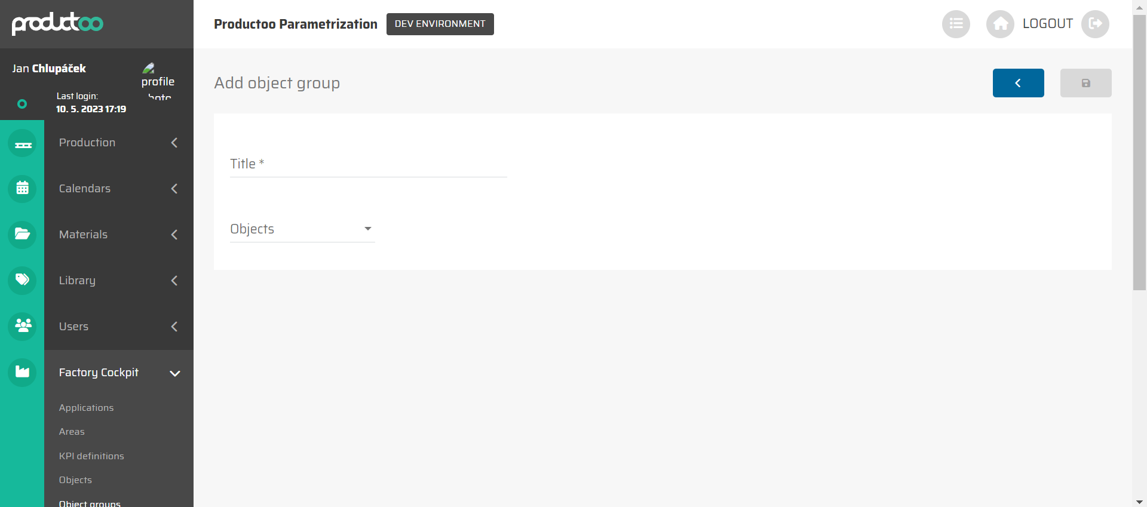Expand the Calendars menu section
The width and height of the screenshot is (1147, 507).
point(119,189)
